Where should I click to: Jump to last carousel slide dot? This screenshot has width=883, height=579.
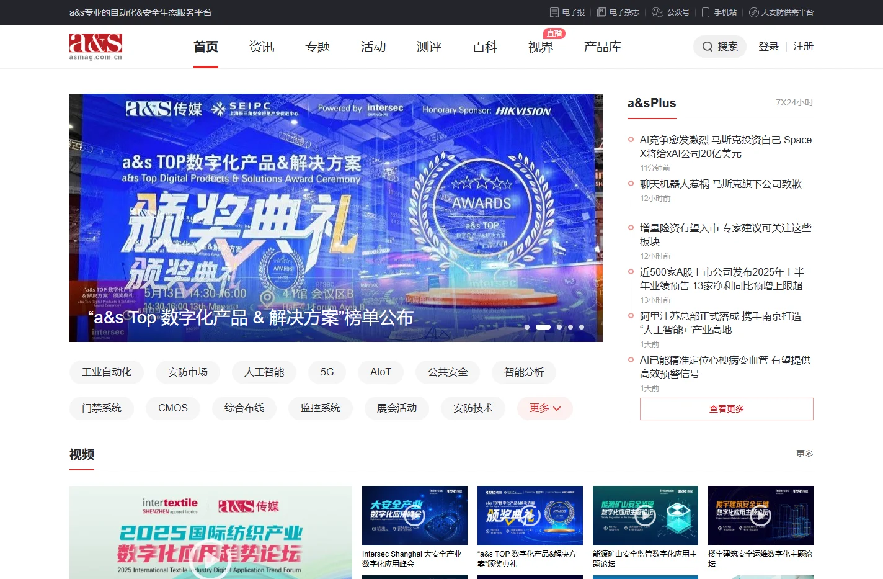pyautogui.click(x=582, y=327)
